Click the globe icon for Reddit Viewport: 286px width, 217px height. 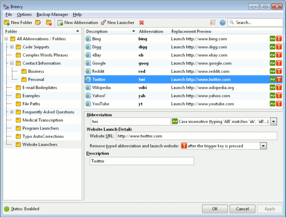pyautogui.click(x=88, y=71)
